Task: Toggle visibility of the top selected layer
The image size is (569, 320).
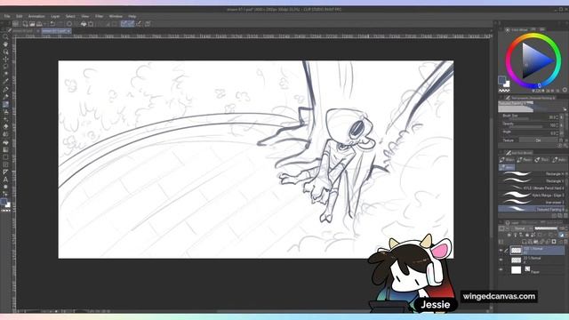Action: pos(501,251)
